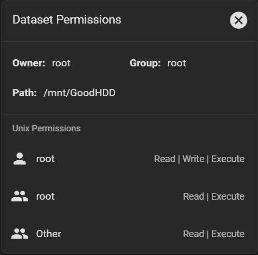This screenshot has width=258, height=255.
Task: Click the Write permission of user root
Action: 193,159
